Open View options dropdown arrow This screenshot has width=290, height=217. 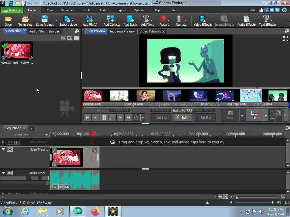coord(242,116)
